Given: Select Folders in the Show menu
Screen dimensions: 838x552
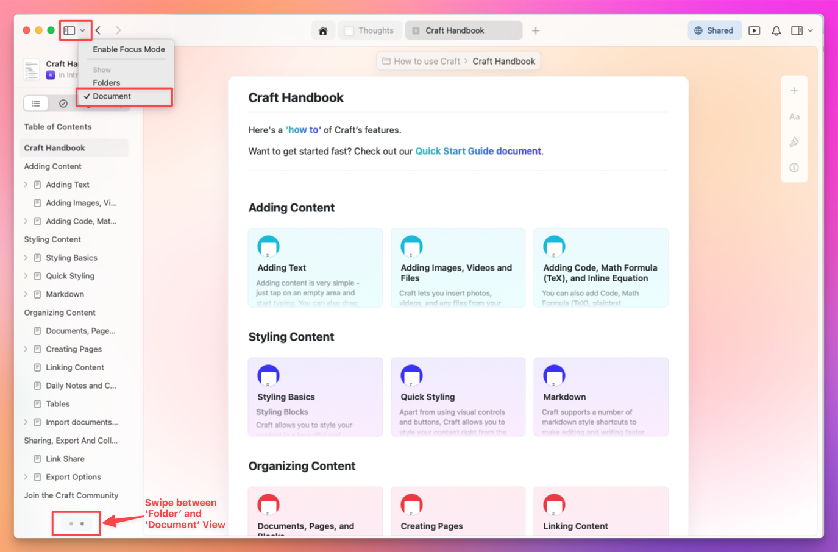Looking at the screenshot, I should [x=107, y=83].
